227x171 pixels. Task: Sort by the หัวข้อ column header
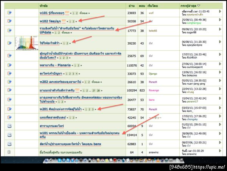44,6
